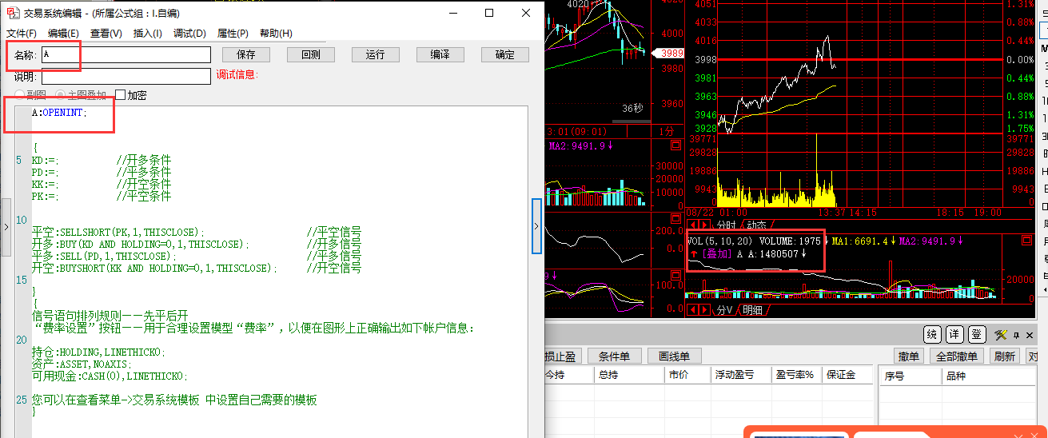
Task: Toggle the 加密 checkbox
Action: coord(121,95)
